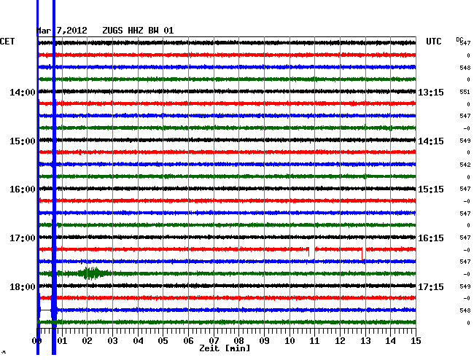Click minute tick label "05"

(163, 340)
